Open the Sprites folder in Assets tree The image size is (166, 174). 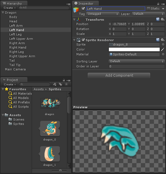[x=16, y=124]
